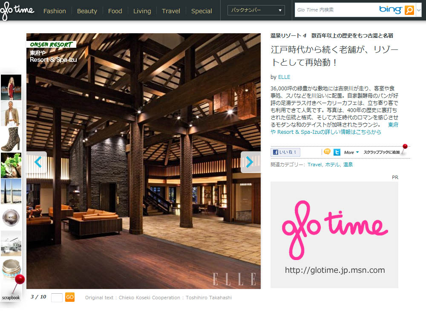Screen dimensions: 426x318
Task: Open the dropdown arrow beside the search button
Action: (x=419, y=10)
